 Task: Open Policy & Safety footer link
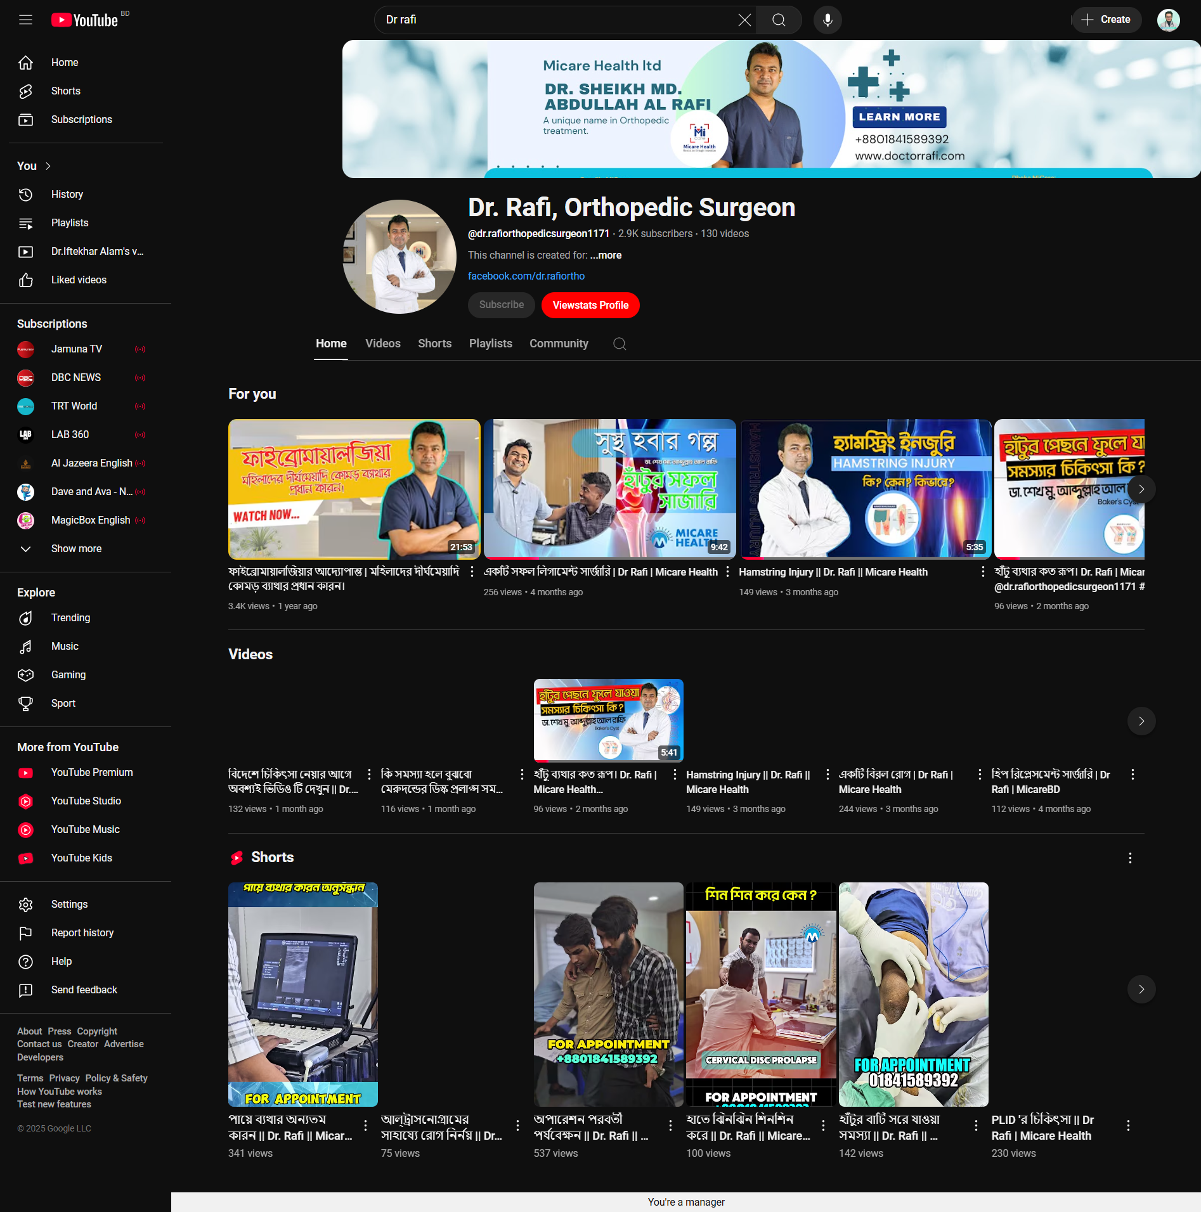coord(117,1078)
